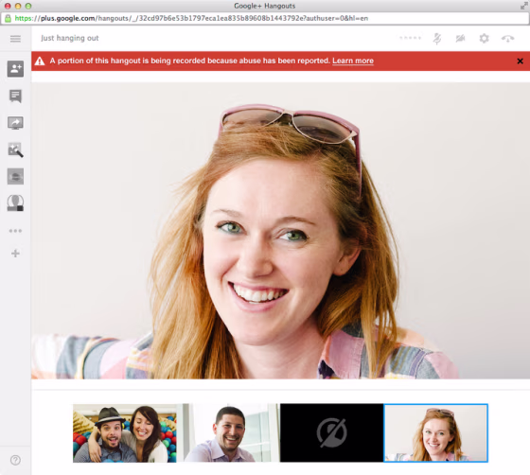Open the chat panel icon

pyautogui.click(x=15, y=96)
